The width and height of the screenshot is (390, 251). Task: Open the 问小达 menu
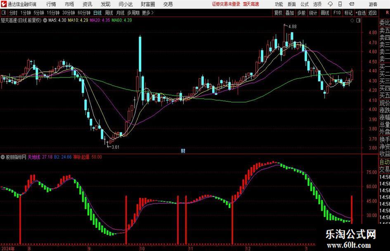125,4
